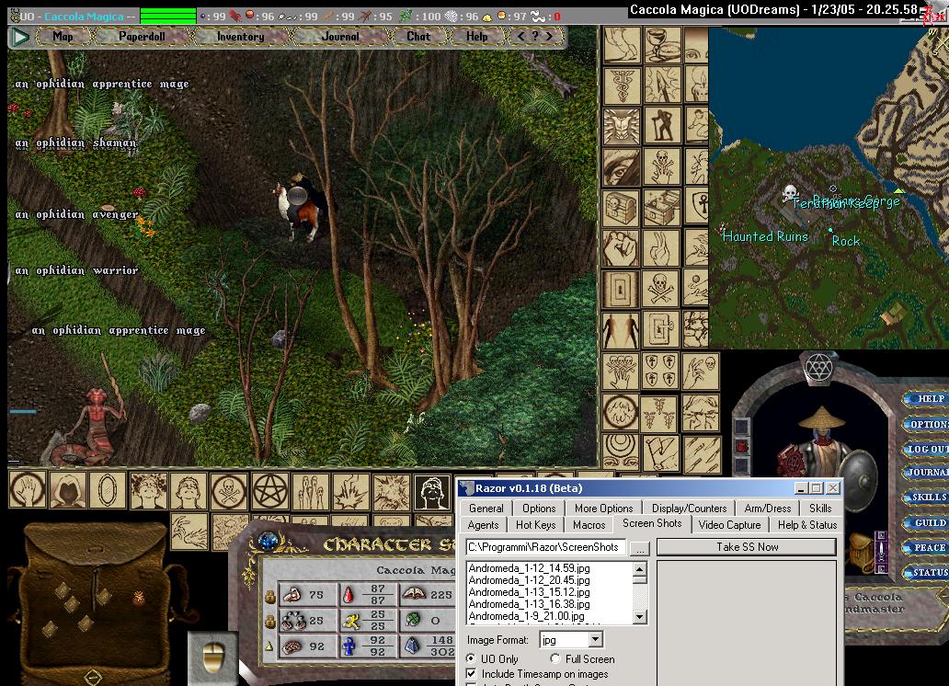949x686 pixels.
Task: Click the open treasure chest spell icon
Action: point(661,207)
